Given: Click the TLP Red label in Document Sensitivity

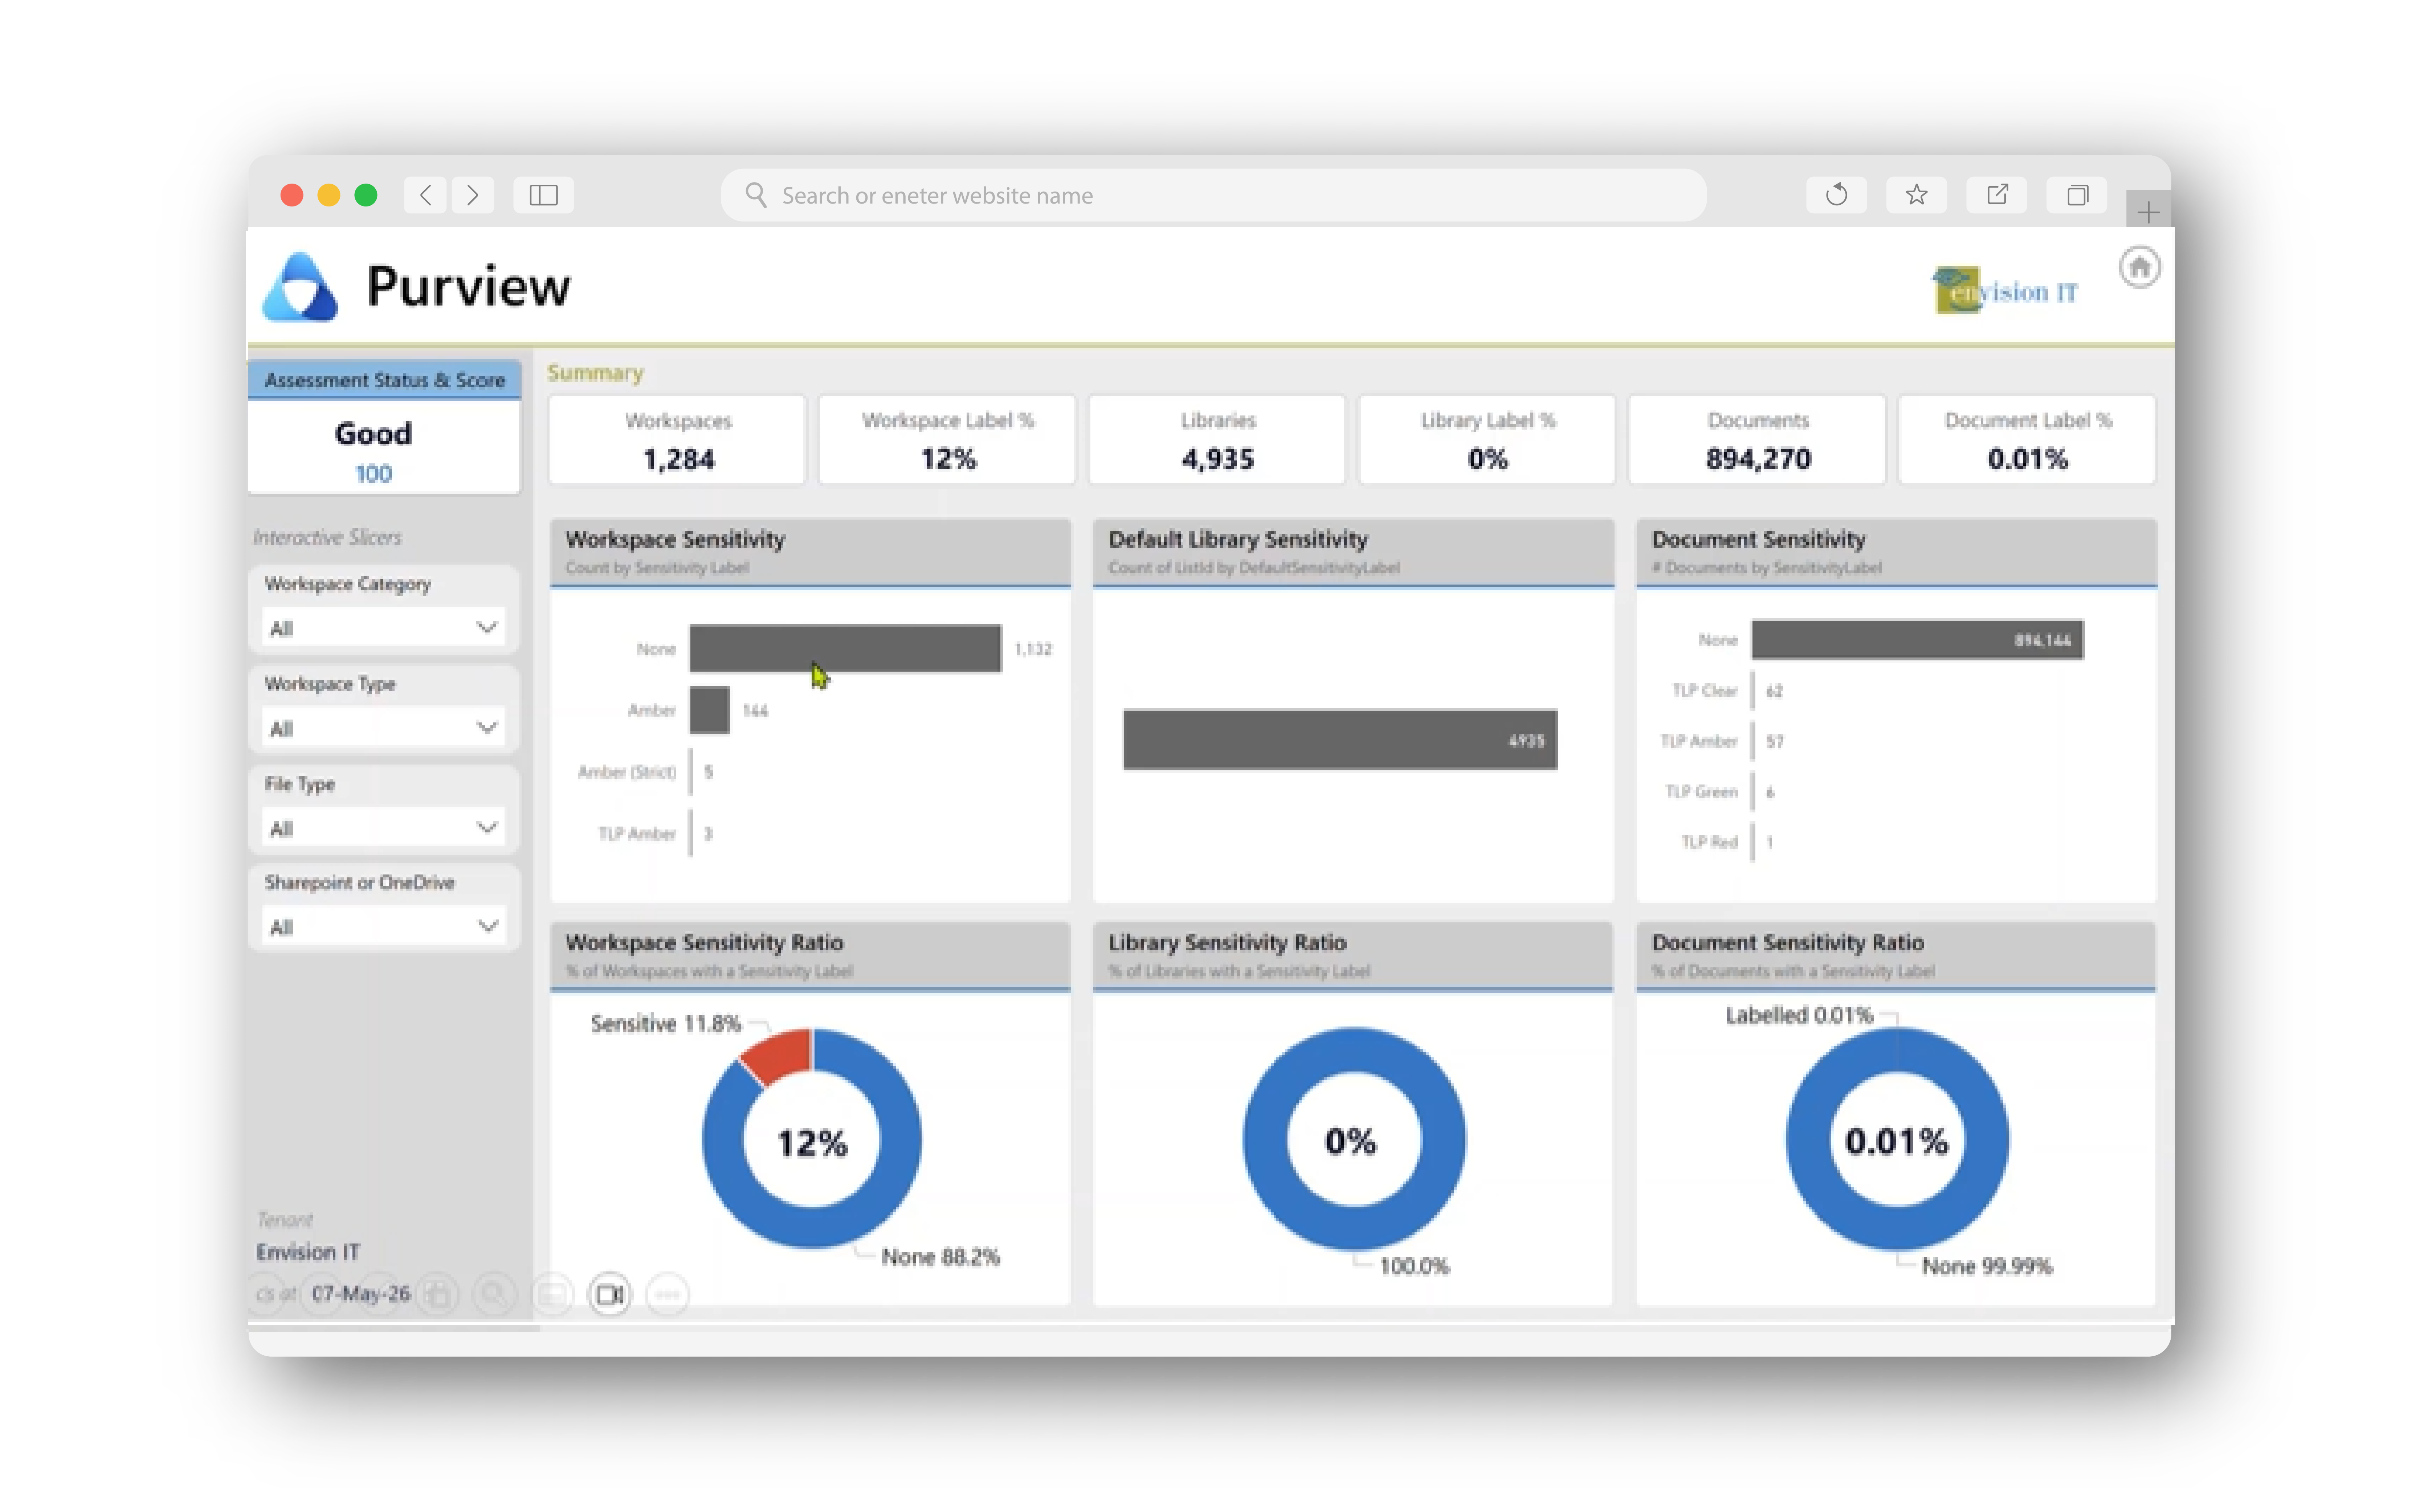Looking at the screenshot, I should point(1710,842).
